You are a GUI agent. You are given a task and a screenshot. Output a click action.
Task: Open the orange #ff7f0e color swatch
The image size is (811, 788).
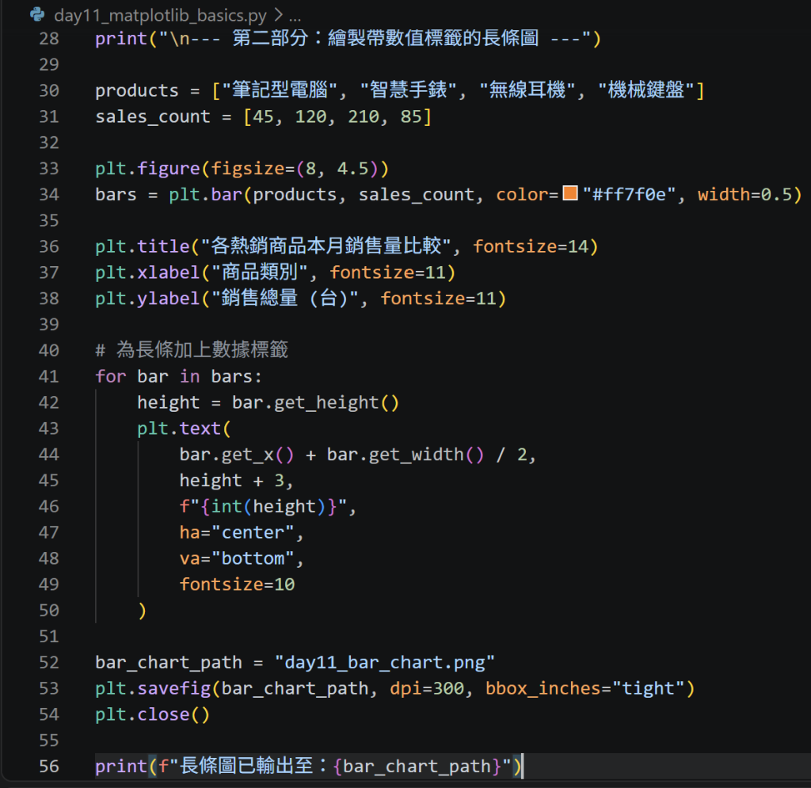click(570, 193)
